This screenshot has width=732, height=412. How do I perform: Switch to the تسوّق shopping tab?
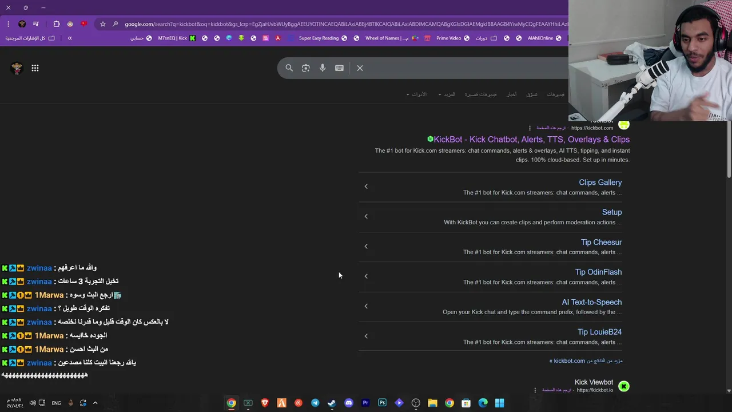click(532, 94)
